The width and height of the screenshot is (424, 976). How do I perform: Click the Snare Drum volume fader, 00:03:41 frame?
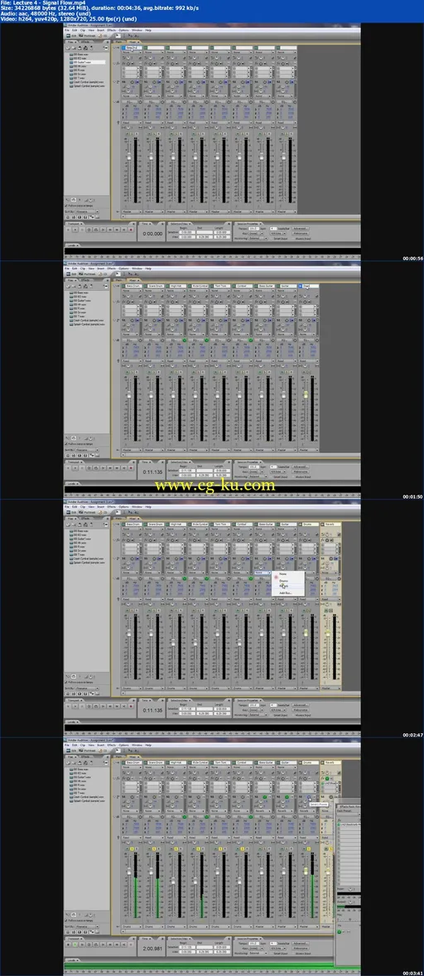(151, 872)
